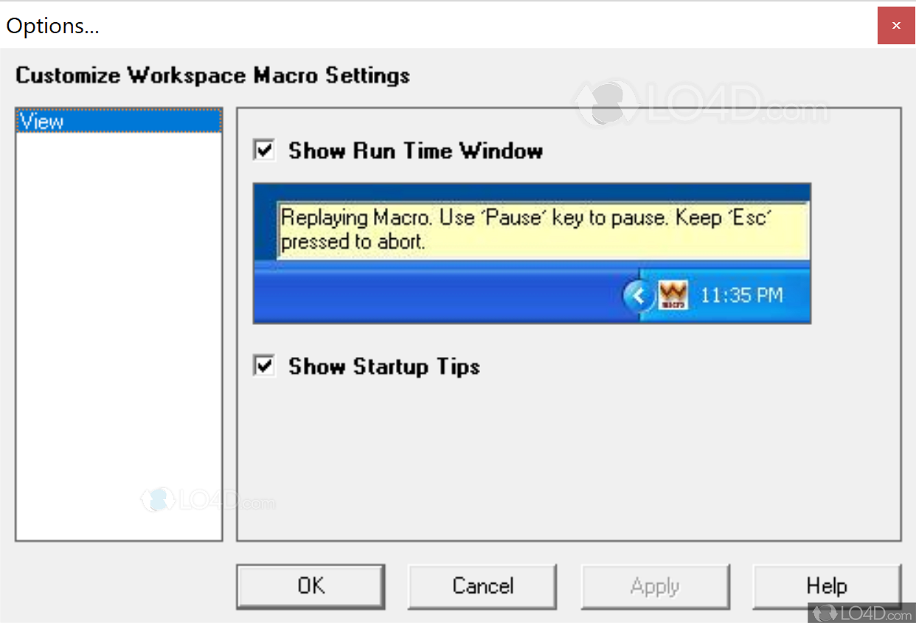This screenshot has width=916, height=623.
Task: Uncheck the Show Startup Tips checkbox
Action: click(264, 366)
